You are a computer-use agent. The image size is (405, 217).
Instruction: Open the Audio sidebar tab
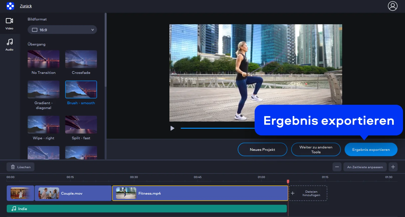[x=10, y=45]
